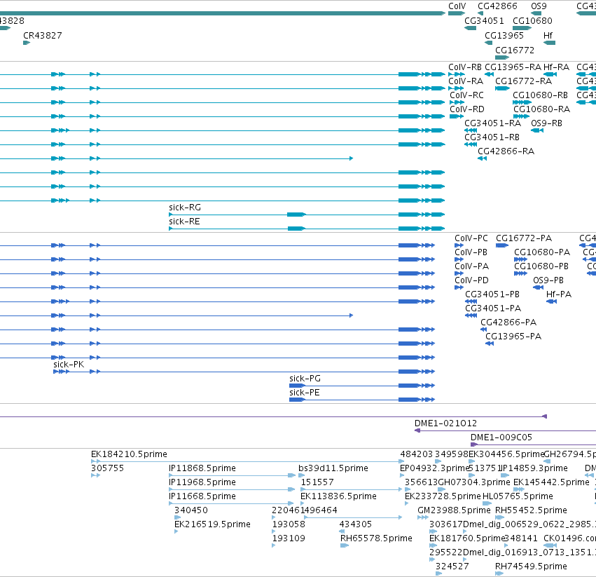Click the CG10680 gene label
The width and height of the screenshot is (596, 577).
(532, 20)
